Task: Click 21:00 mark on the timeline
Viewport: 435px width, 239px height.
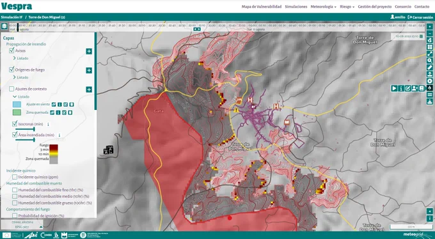Action: pyautogui.click(x=72, y=25)
